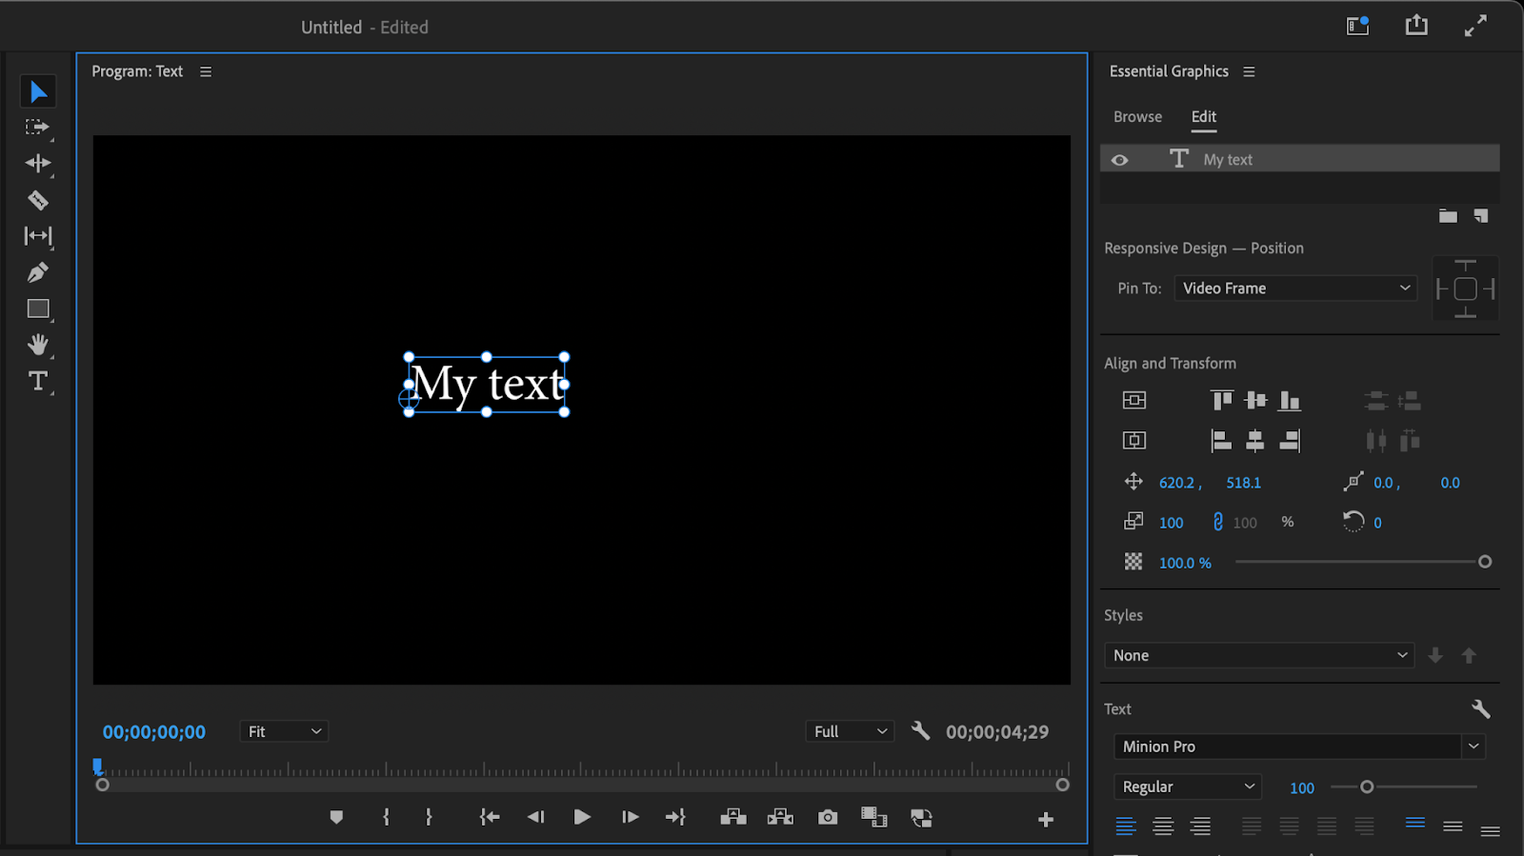Select the Razor tool
The height and width of the screenshot is (856, 1524).
(38, 200)
